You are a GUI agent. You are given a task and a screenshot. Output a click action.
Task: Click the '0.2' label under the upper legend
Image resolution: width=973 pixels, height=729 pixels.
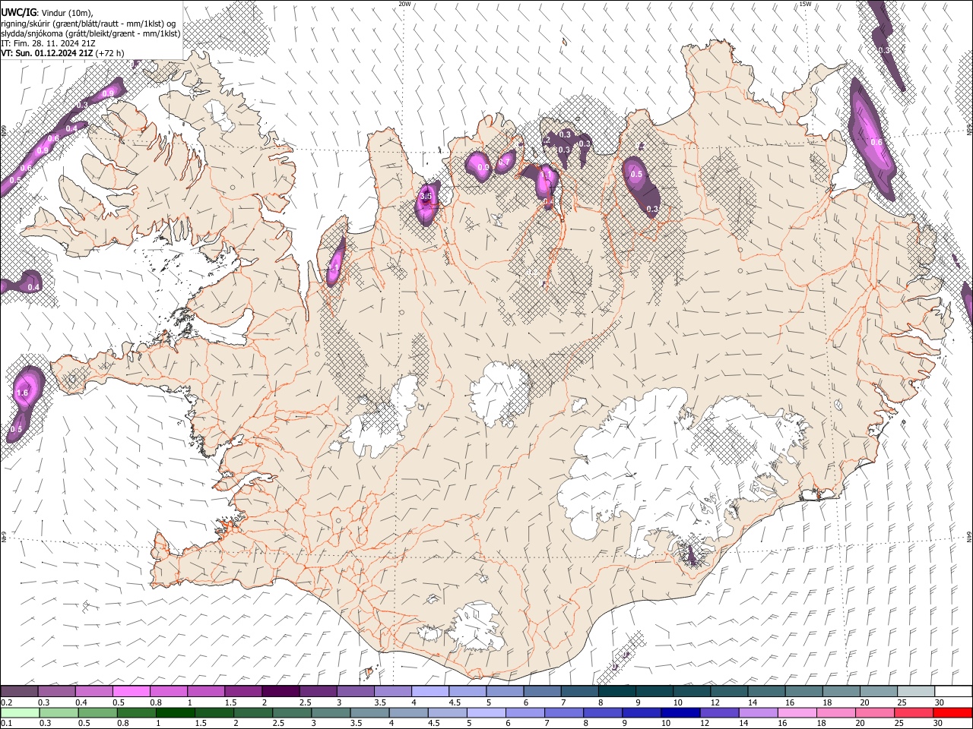click(6, 702)
